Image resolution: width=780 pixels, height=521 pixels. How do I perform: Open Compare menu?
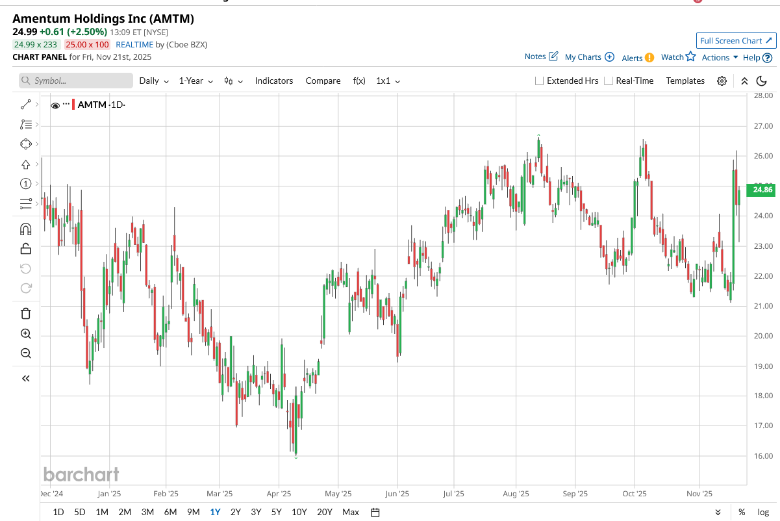tap(323, 81)
